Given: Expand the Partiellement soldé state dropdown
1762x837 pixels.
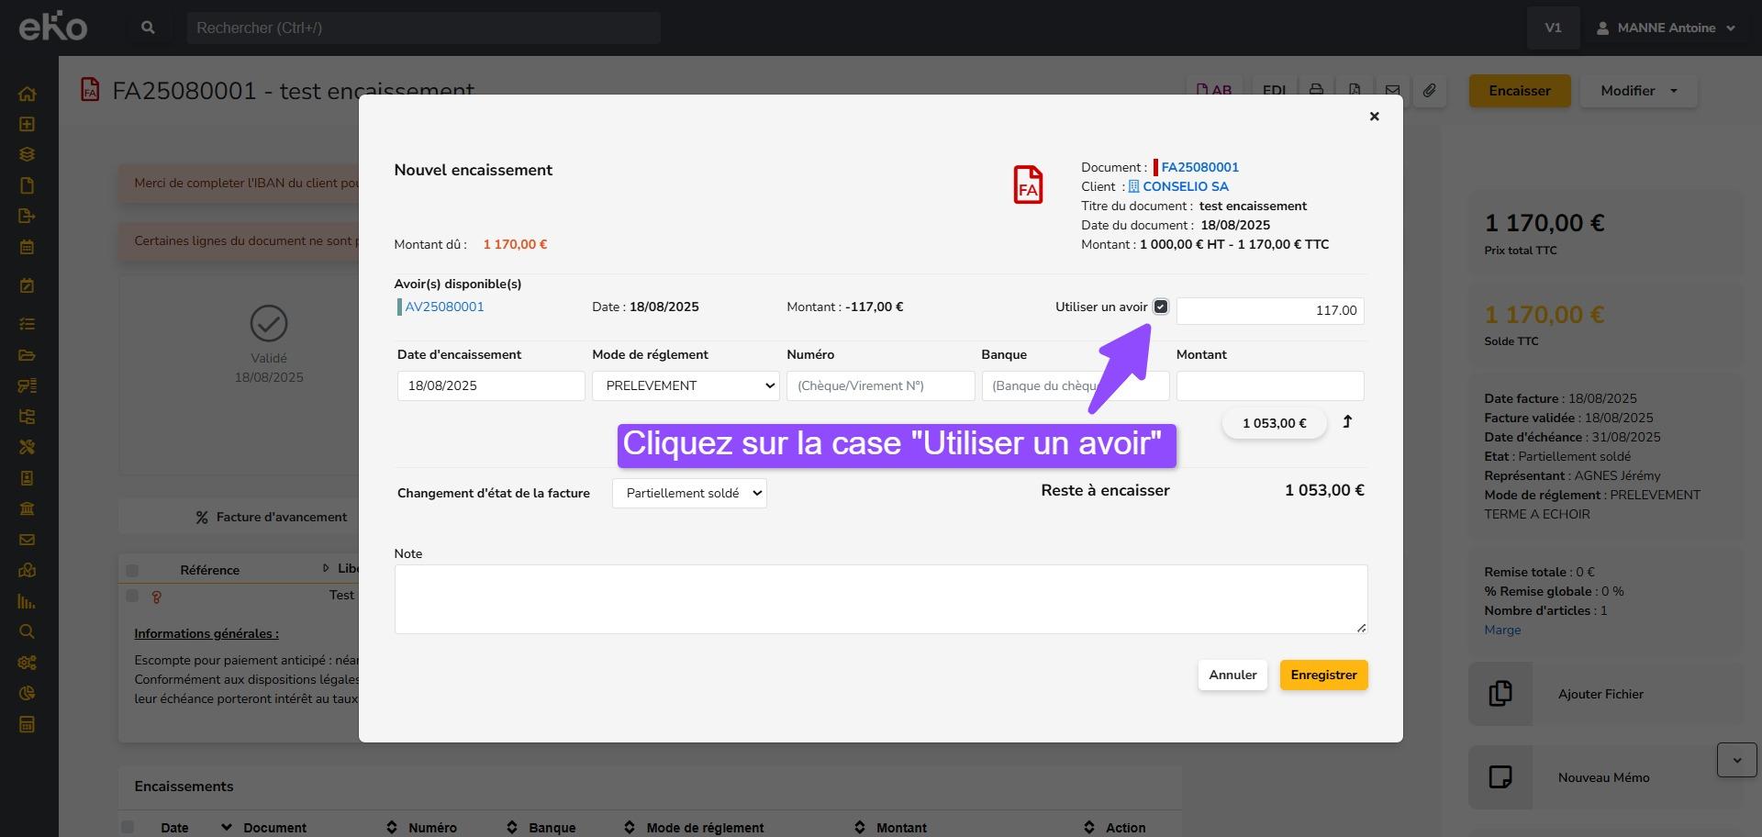Looking at the screenshot, I should pyautogui.click(x=689, y=493).
